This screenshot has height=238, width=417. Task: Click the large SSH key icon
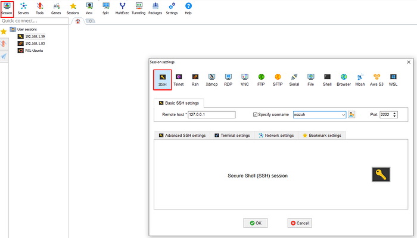tap(381, 174)
